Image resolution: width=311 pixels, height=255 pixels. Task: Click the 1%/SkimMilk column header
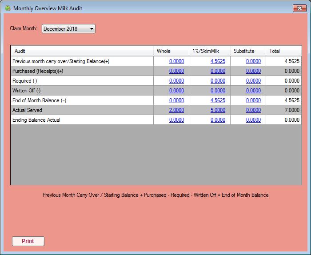coord(210,51)
